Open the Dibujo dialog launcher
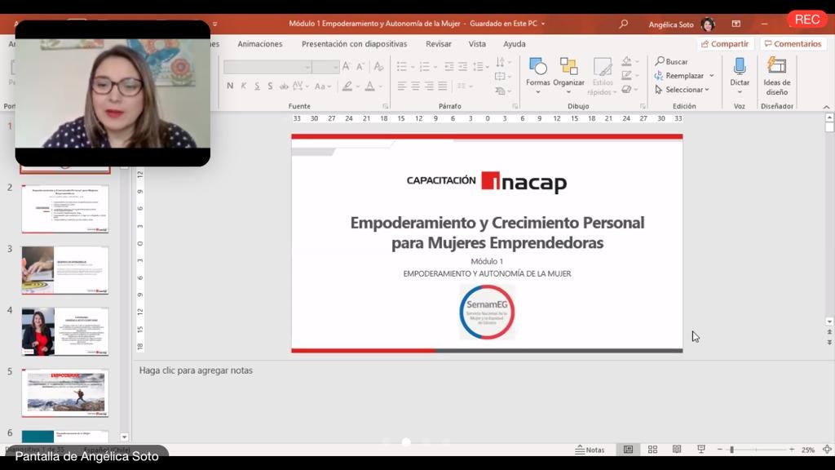This screenshot has width=835, height=470. tap(643, 107)
